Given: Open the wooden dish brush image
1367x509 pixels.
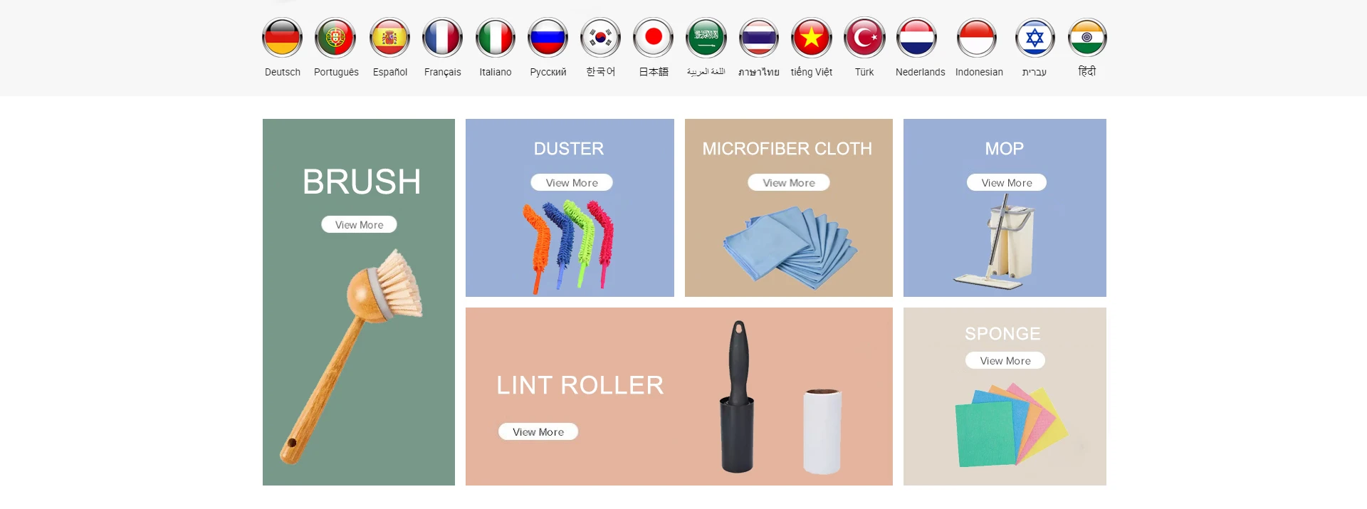Looking at the screenshot, I should pyautogui.click(x=352, y=356).
